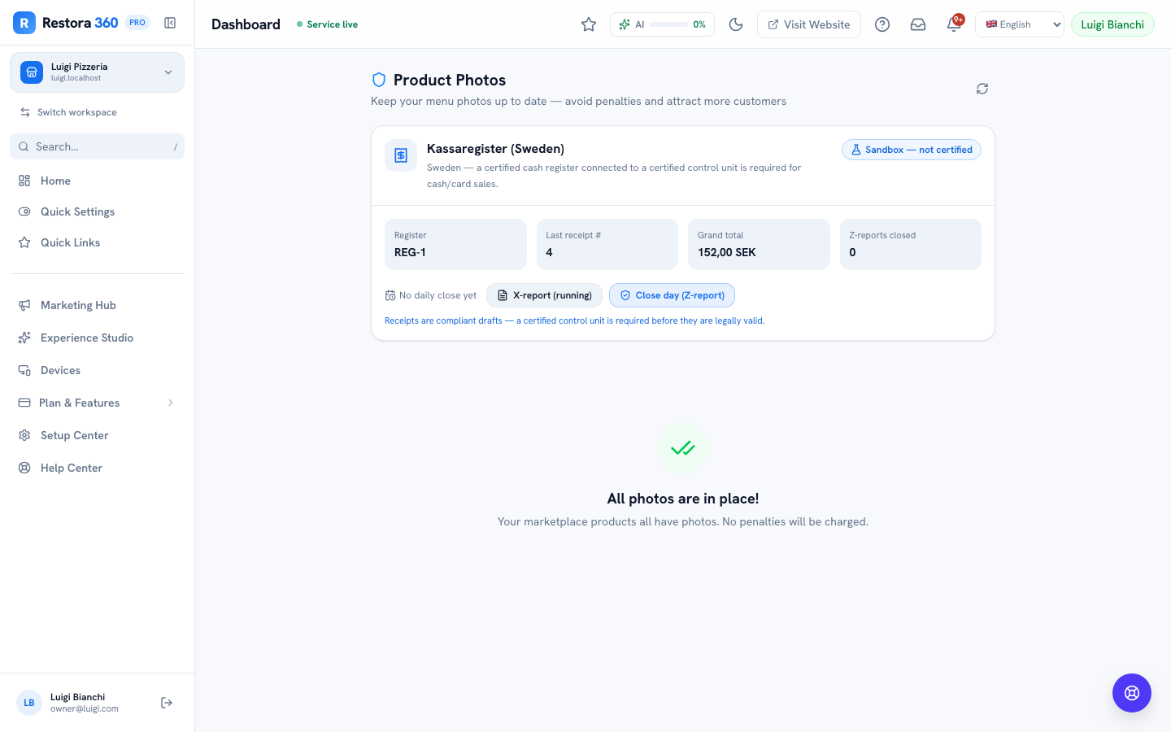Toggle dark mode with the moon icon
Screen dimensions: 1171x732
coord(736,24)
